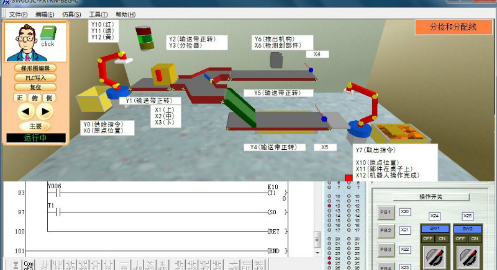Open the 仿真(S) menu

tap(71, 14)
